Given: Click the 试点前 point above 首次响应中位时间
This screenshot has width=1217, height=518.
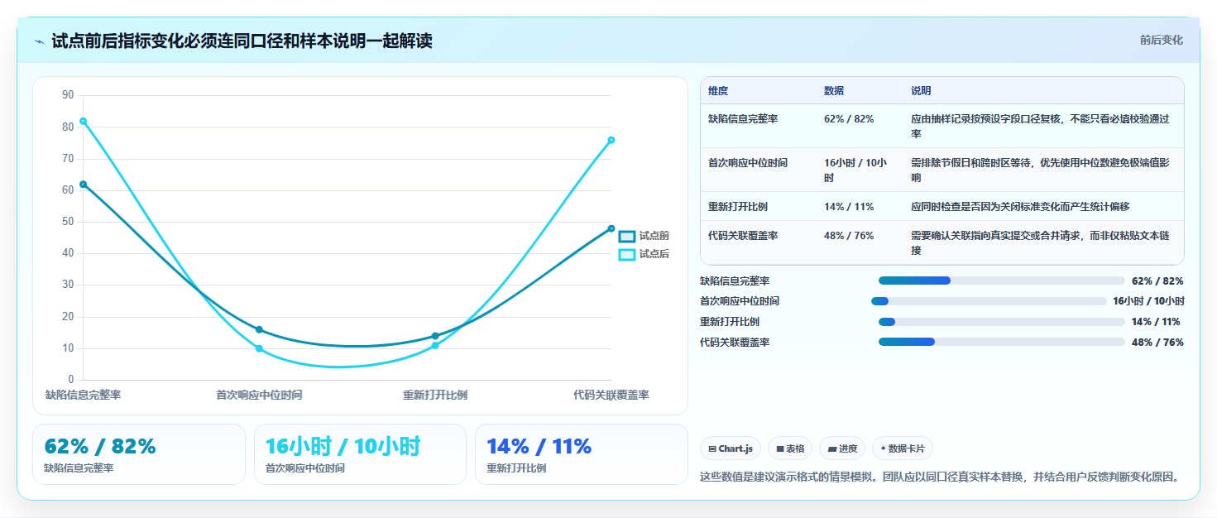Looking at the screenshot, I should [x=259, y=329].
